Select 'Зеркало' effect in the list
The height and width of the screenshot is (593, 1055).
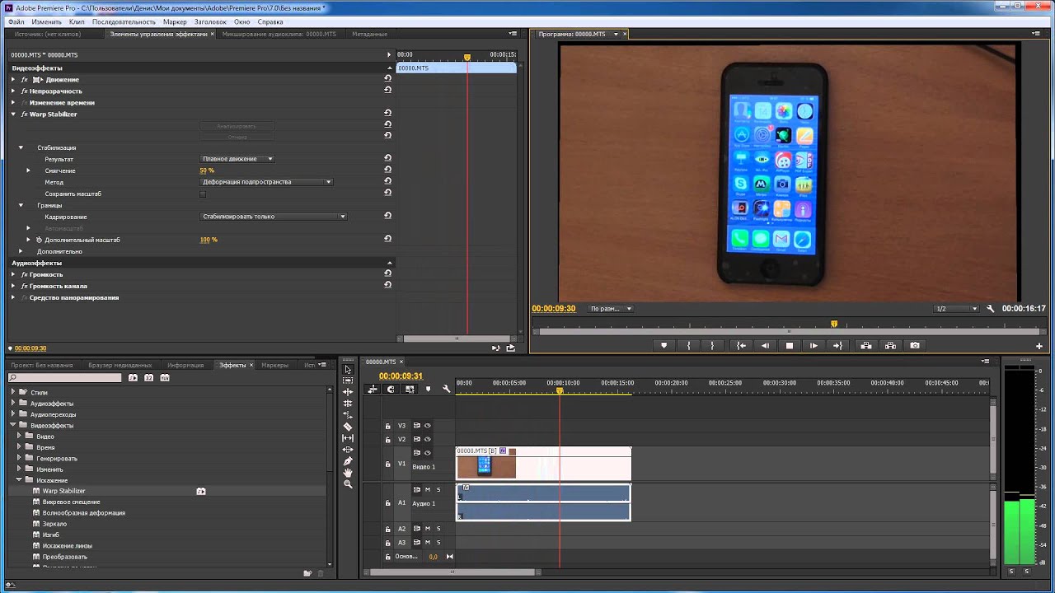point(54,524)
